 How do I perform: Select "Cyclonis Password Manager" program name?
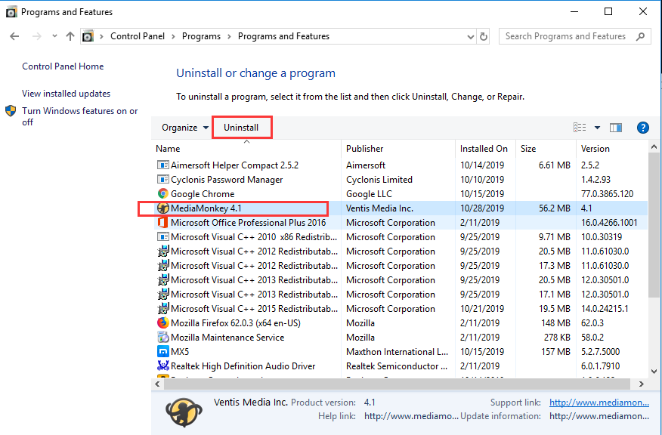pos(227,179)
